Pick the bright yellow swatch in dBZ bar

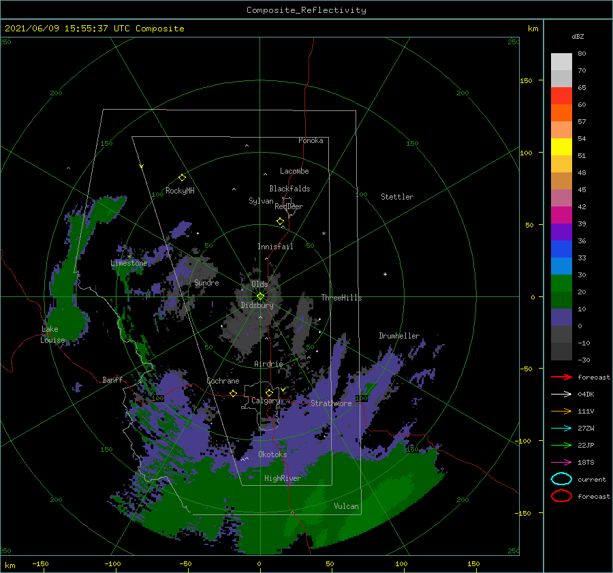coord(561,147)
